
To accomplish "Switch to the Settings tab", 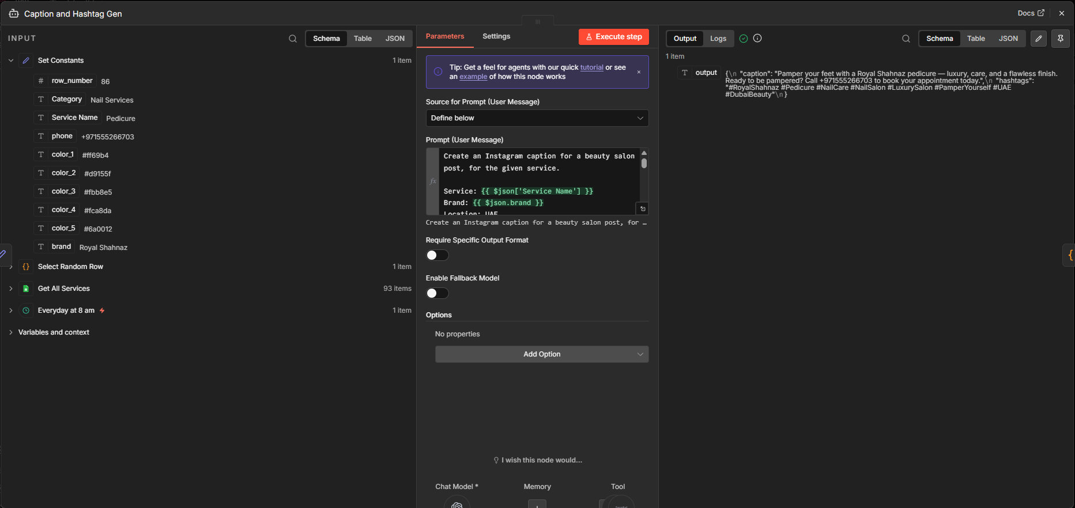I will tap(496, 36).
